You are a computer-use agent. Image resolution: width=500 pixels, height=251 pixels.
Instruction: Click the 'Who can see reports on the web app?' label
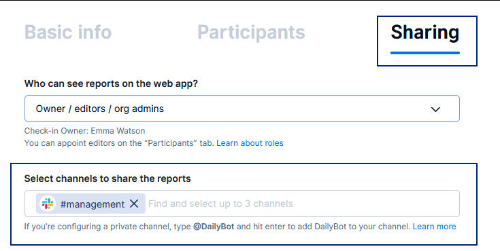[111, 83]
